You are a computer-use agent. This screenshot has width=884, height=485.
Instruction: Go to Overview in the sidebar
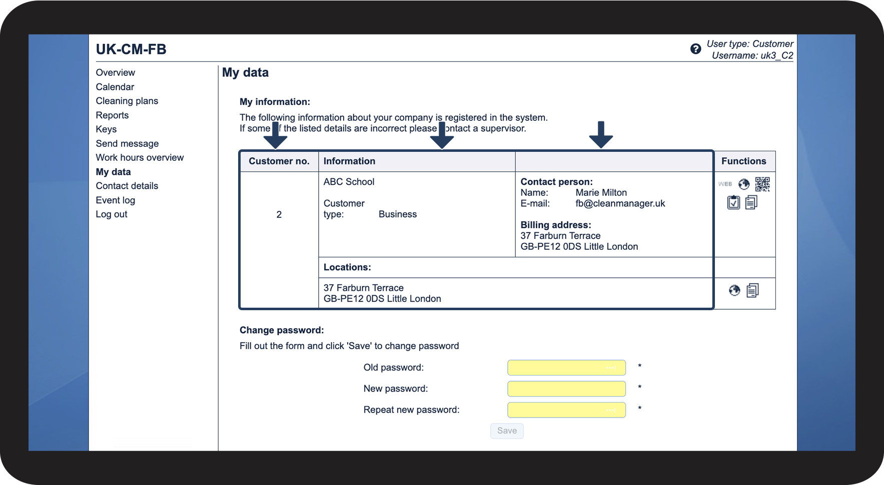[x=116, y=73]
